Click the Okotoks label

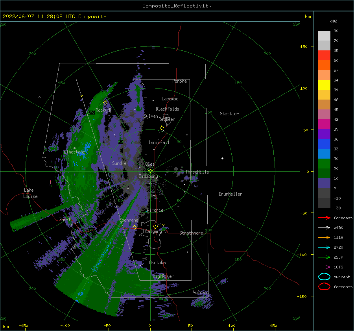tap(157, 262)
